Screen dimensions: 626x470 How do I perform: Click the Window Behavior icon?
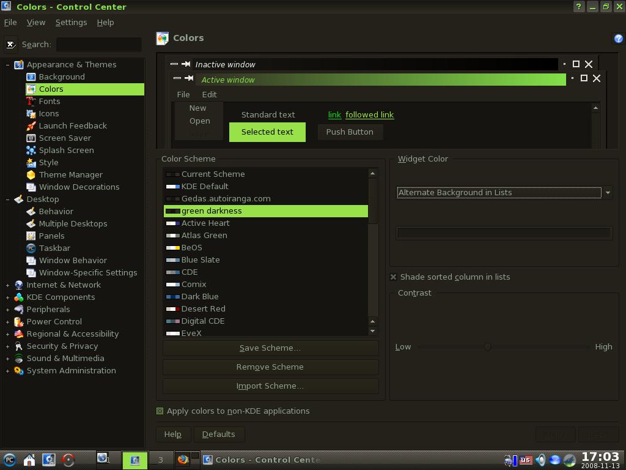point(31,261)
